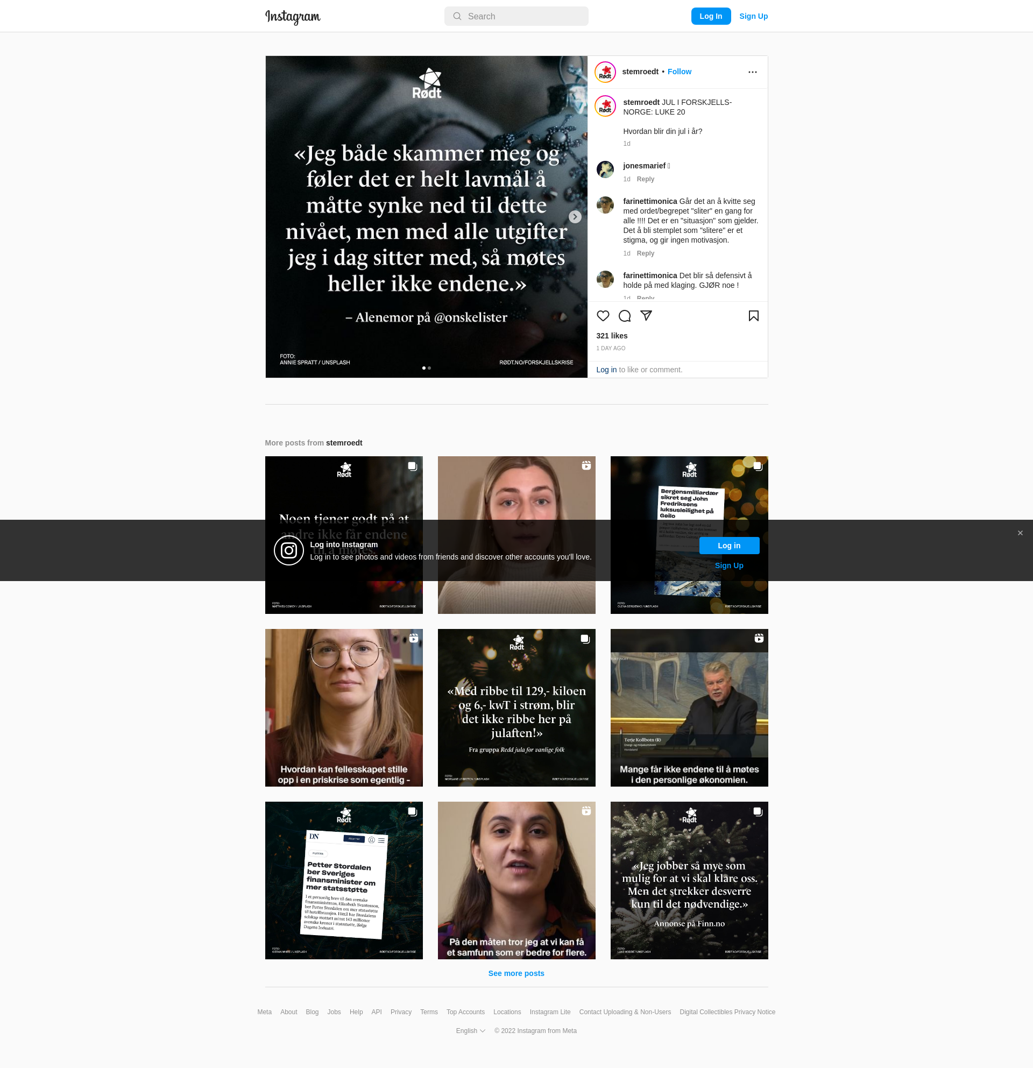
Task: Focus the Search input field
Action: [x=516, y=16]
